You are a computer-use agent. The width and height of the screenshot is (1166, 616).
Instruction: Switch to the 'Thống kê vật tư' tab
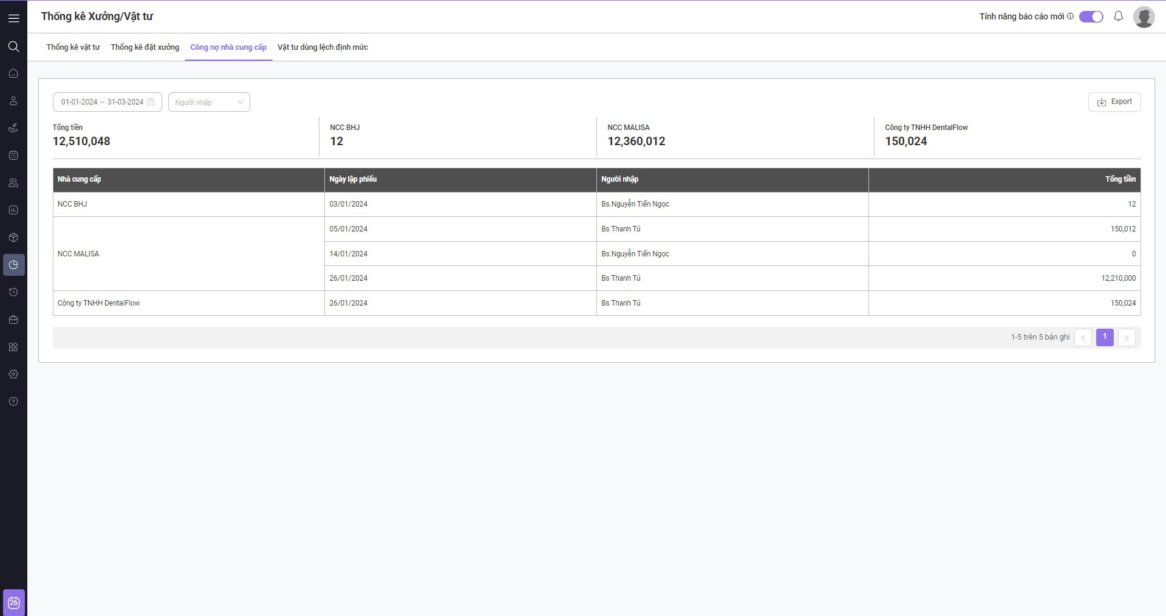(x=73, y=47)
